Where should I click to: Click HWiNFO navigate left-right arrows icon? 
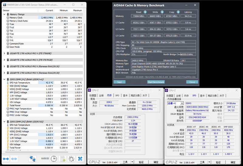[x=6, y=159]
